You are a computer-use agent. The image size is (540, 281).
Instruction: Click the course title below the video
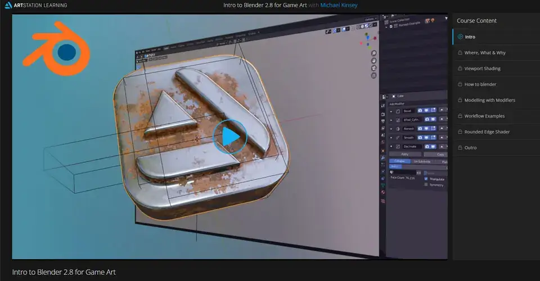64,272
